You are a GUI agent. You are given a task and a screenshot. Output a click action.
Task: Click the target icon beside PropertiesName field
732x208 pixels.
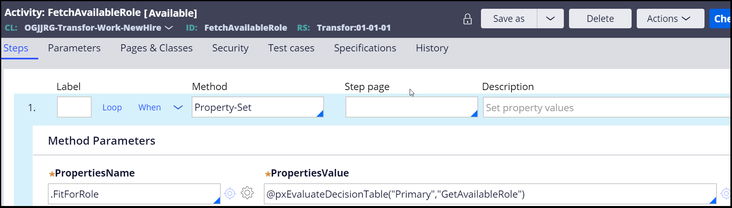point(230,194)
